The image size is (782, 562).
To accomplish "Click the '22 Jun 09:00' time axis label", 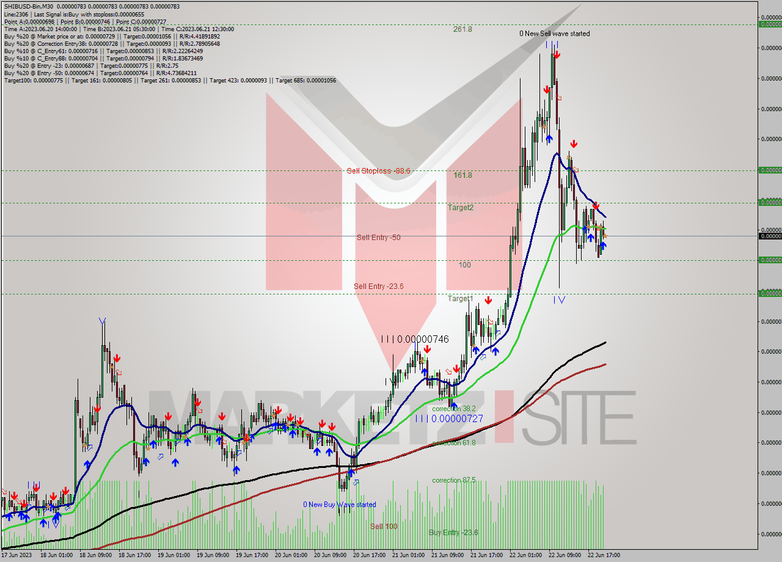I will (x=565, y=555).
